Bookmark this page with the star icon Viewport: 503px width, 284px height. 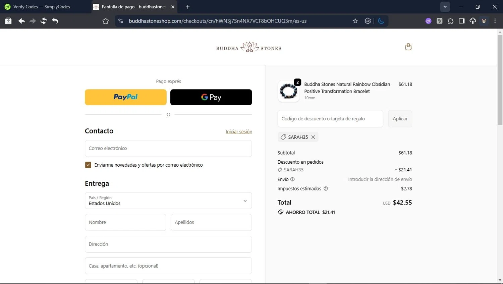pos(355,21)
